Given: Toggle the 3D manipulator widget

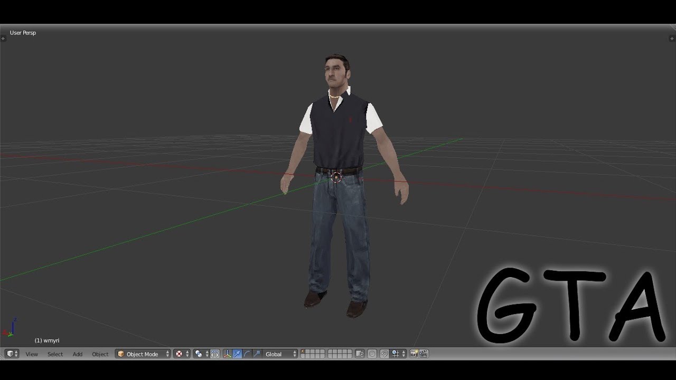Looking at the screenshot, I should point(228,354).
